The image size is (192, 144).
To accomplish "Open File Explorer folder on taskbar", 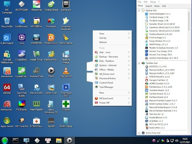I will tap(59, 141).
